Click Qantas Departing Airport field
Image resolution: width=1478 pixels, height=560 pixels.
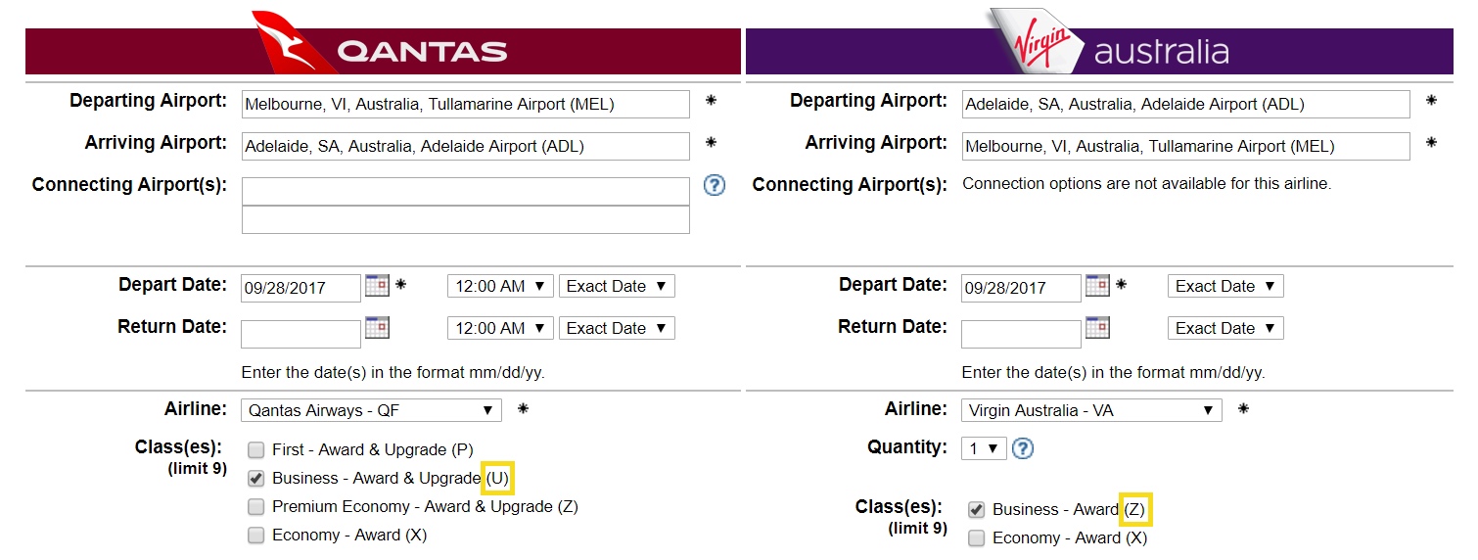(466, 104)
